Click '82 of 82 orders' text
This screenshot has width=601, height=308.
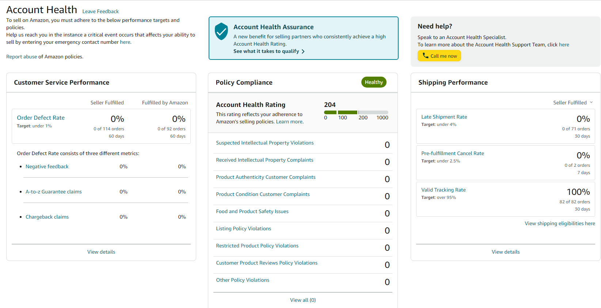(575, 202)
